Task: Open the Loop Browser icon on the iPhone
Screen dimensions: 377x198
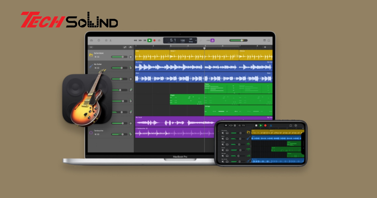Action: coord(291,125)
